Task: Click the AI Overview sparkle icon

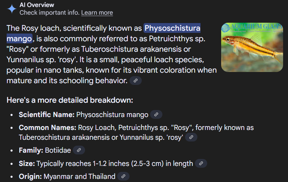Action: (12, 9)
